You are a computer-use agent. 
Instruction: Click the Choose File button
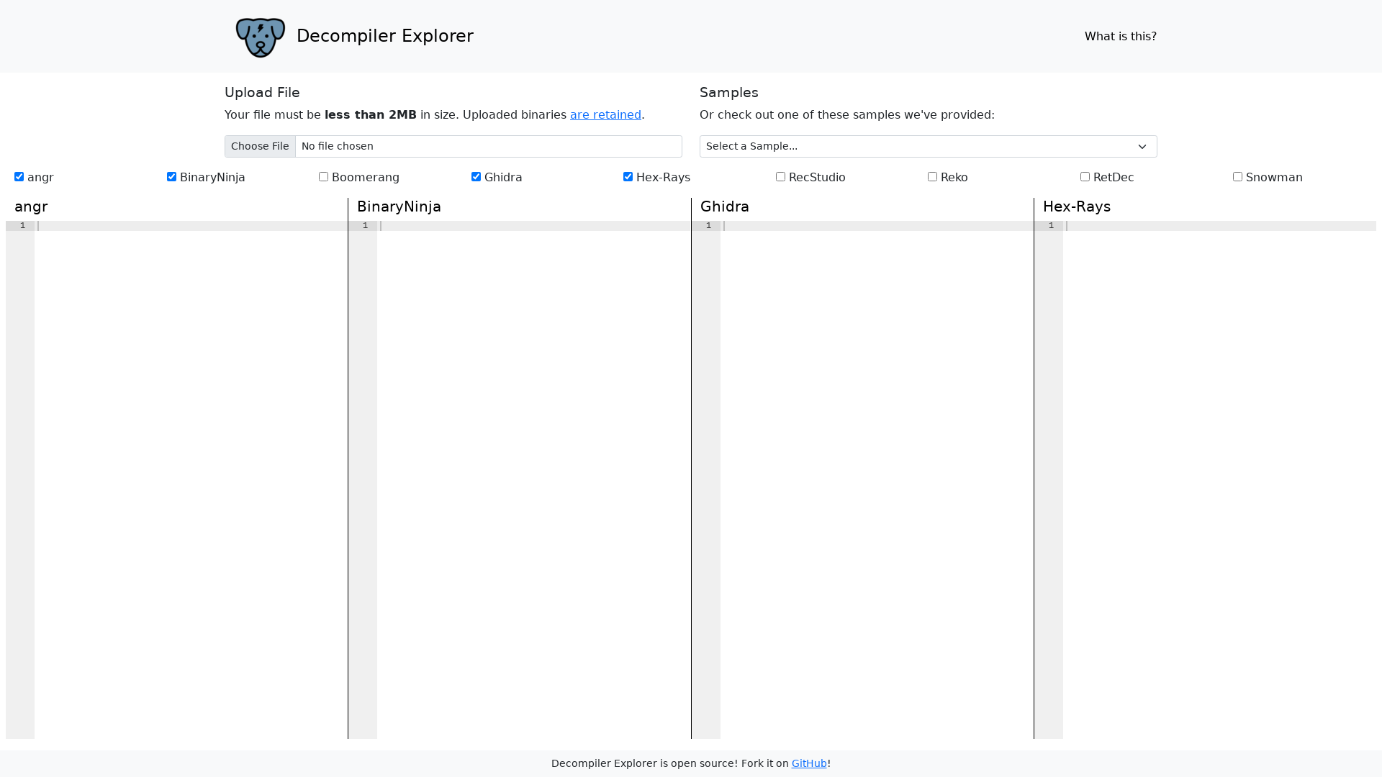click(260, 146)
